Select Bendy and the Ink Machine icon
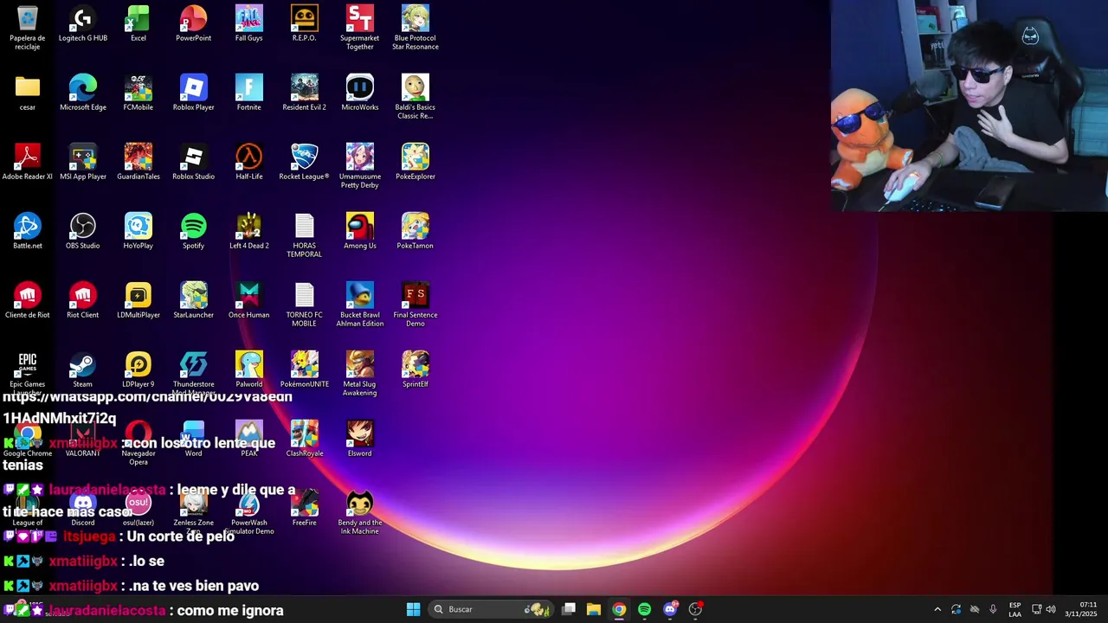This screenshot has height=623, width=1108. coord(360,512)
